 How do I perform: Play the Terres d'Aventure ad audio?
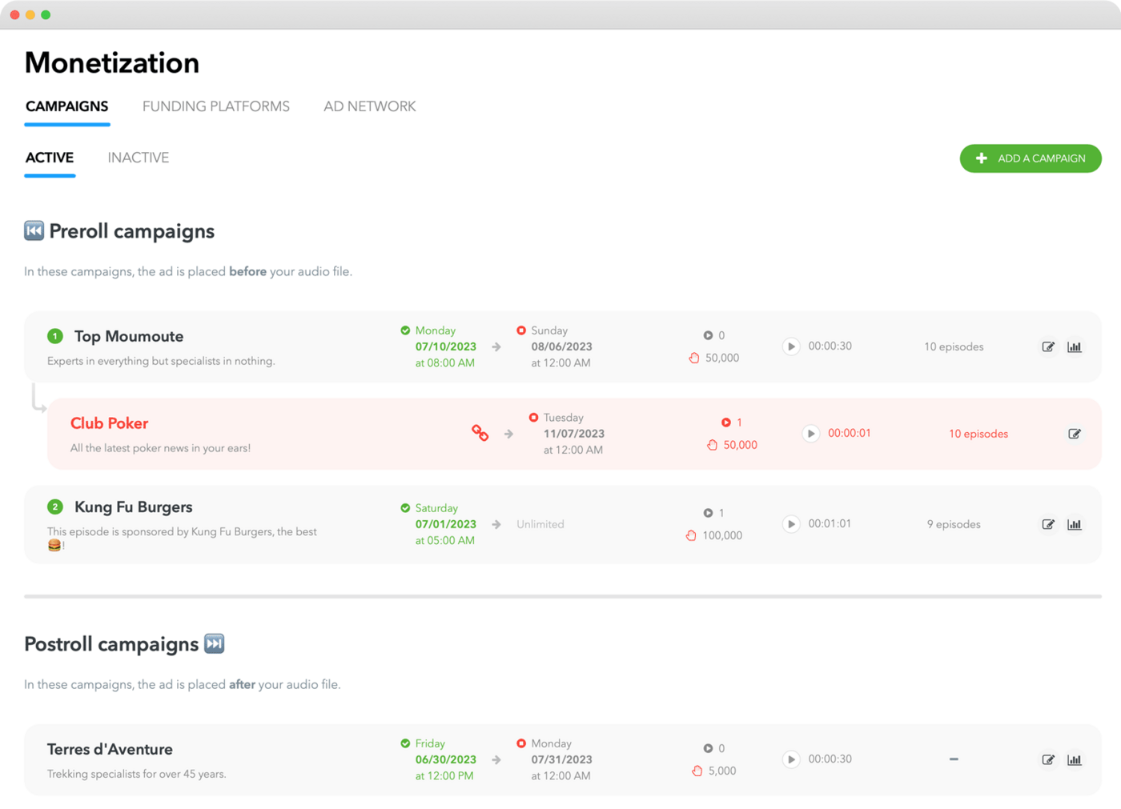[x=791, y=759]
